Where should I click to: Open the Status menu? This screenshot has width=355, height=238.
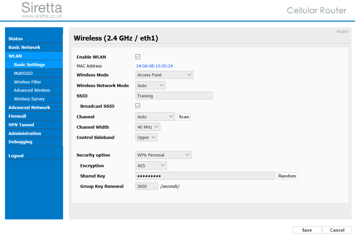34,39
